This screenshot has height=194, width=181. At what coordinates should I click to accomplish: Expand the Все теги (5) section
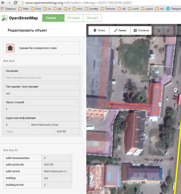tap(10, 150)
